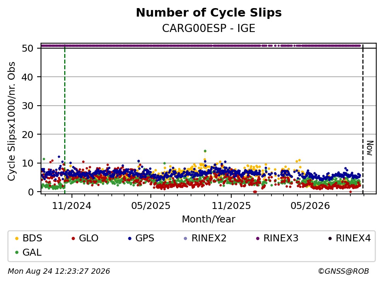The width and height of the screenshot is (384, 283).
Task: Click the subtitle "CARG00ESP - IGE"
Action: (x=209, y=28)
